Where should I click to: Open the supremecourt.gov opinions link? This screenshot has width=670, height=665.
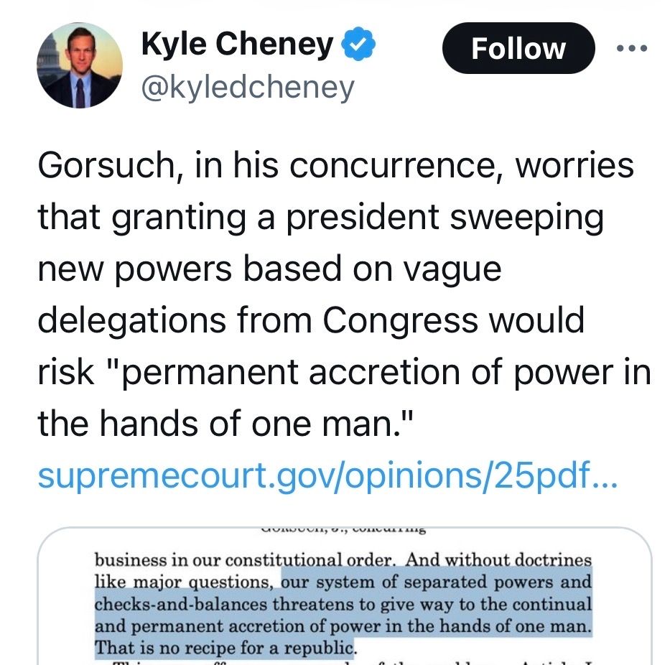327,475
